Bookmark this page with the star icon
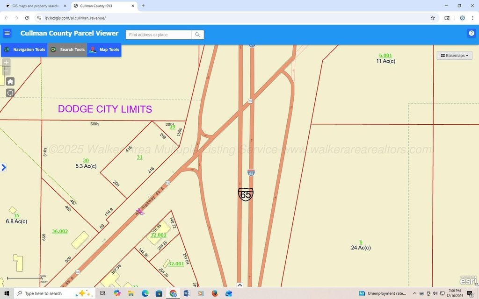The image size is (479, 299). coord(433,18)
